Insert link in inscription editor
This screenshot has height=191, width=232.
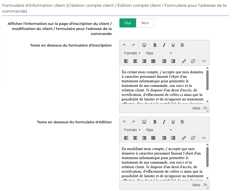coord(184,61)
